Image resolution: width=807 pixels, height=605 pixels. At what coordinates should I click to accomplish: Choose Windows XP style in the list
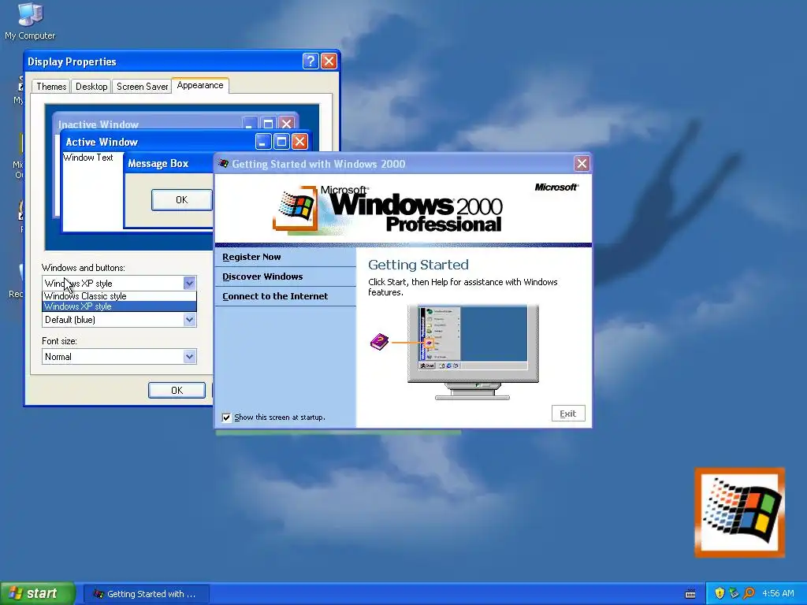click(119, 306)
